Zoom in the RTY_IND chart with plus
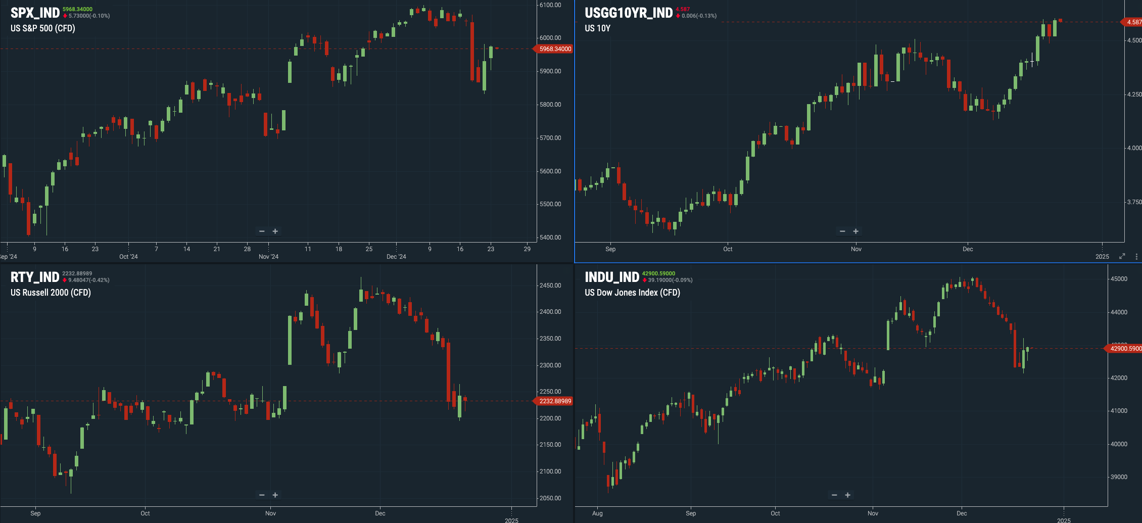Viewport: 1142px width, 523px height. point(275,495)
